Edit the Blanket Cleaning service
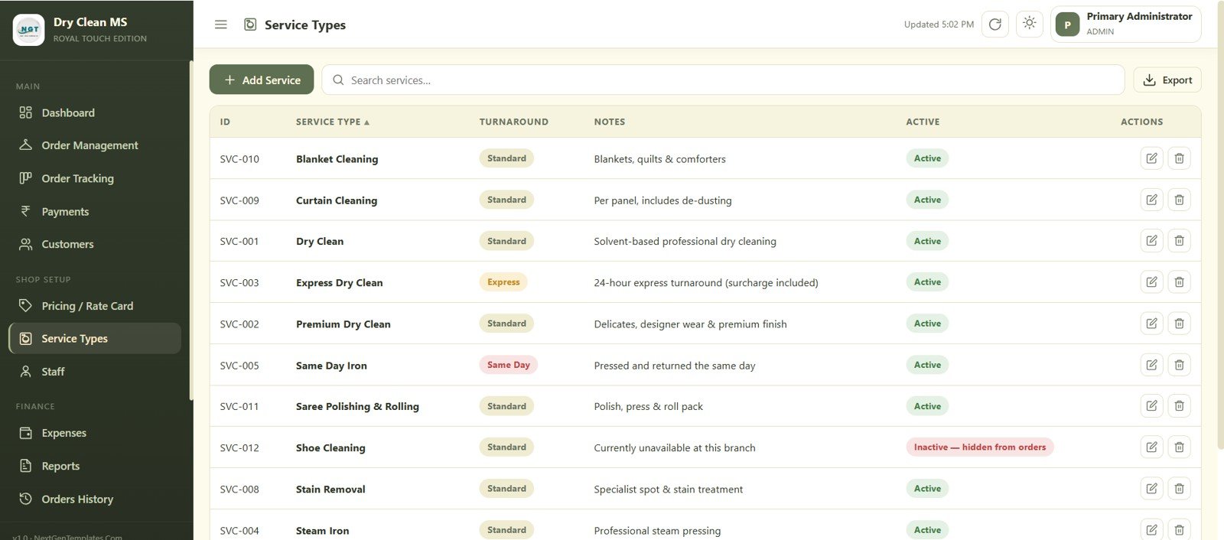 pos(1151,158)
